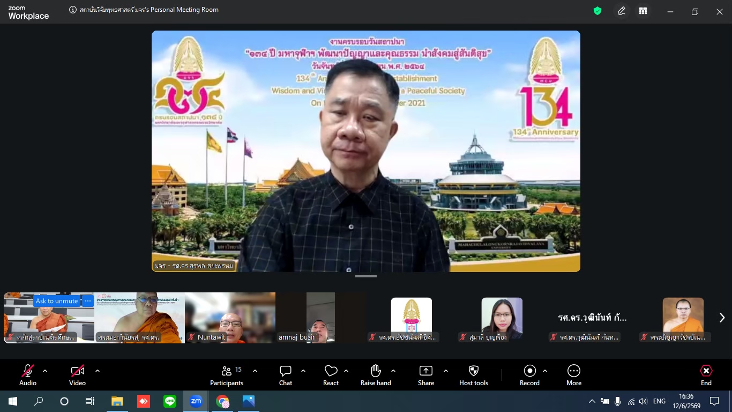The width and height of the screenshot is (732, 412).
Task: Open the Photos app in taskbar
Action: 249,401
